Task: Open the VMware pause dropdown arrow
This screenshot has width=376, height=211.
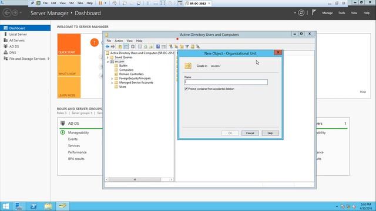Action: tap(105, 3)
